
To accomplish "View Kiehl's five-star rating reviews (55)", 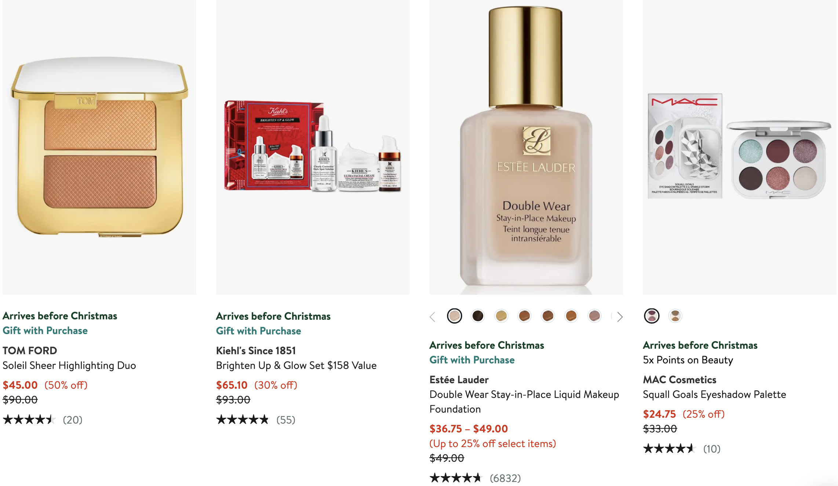I will tap(256, 420).
